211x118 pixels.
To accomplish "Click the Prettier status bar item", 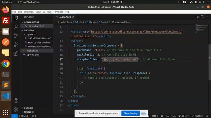I will (x=197, y=116).
